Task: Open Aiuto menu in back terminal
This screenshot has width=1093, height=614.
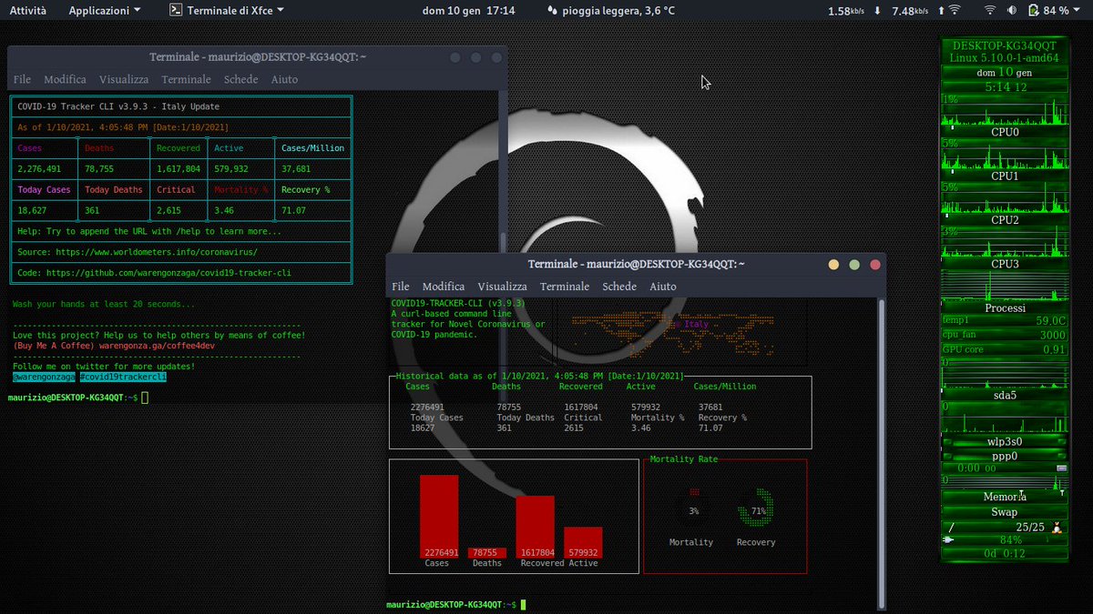Action: (284, 79)
